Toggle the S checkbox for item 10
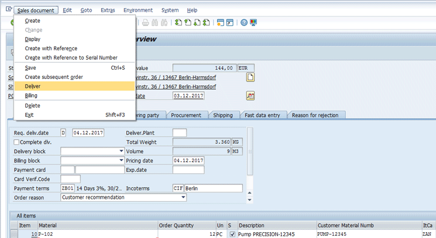Viewport: 436px width, 238px height. pyautogui.click(x=232, y=234)
